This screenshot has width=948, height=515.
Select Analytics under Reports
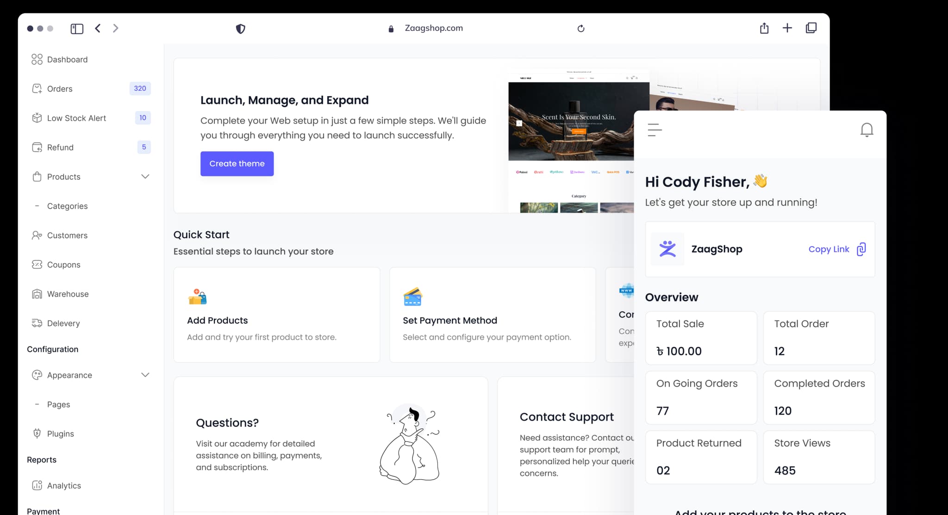(x=64, y=485)
